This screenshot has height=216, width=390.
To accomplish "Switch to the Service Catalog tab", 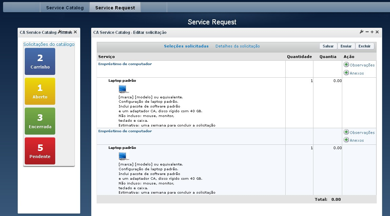I will tap(64, 7).
